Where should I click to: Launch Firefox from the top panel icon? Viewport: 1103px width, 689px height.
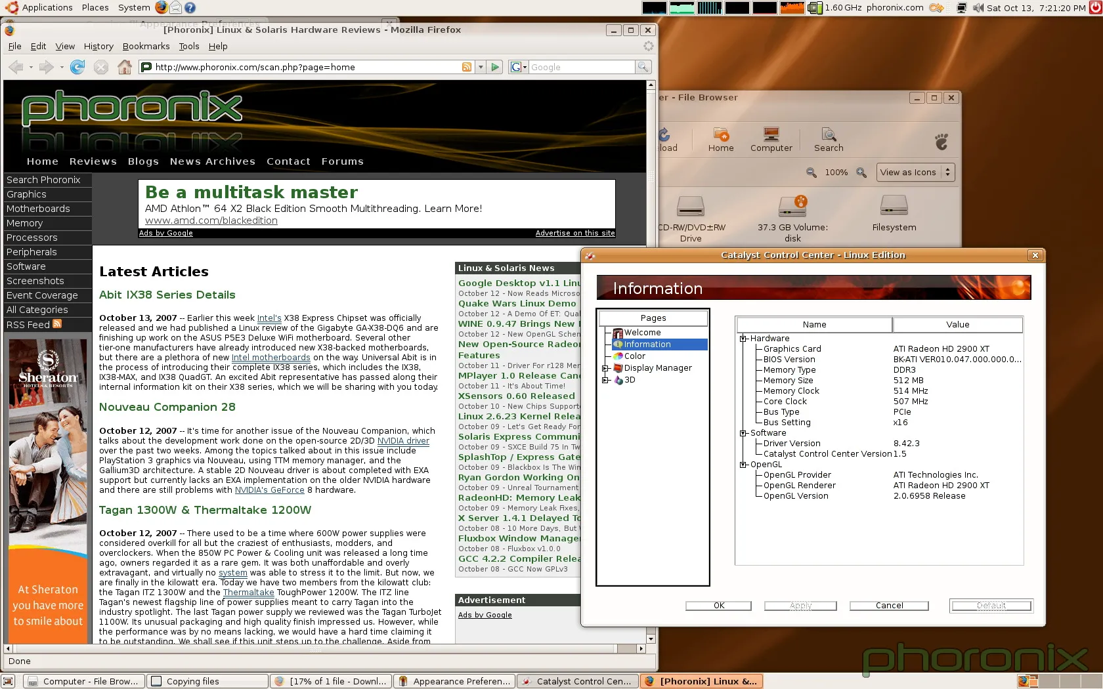point(162,7)
